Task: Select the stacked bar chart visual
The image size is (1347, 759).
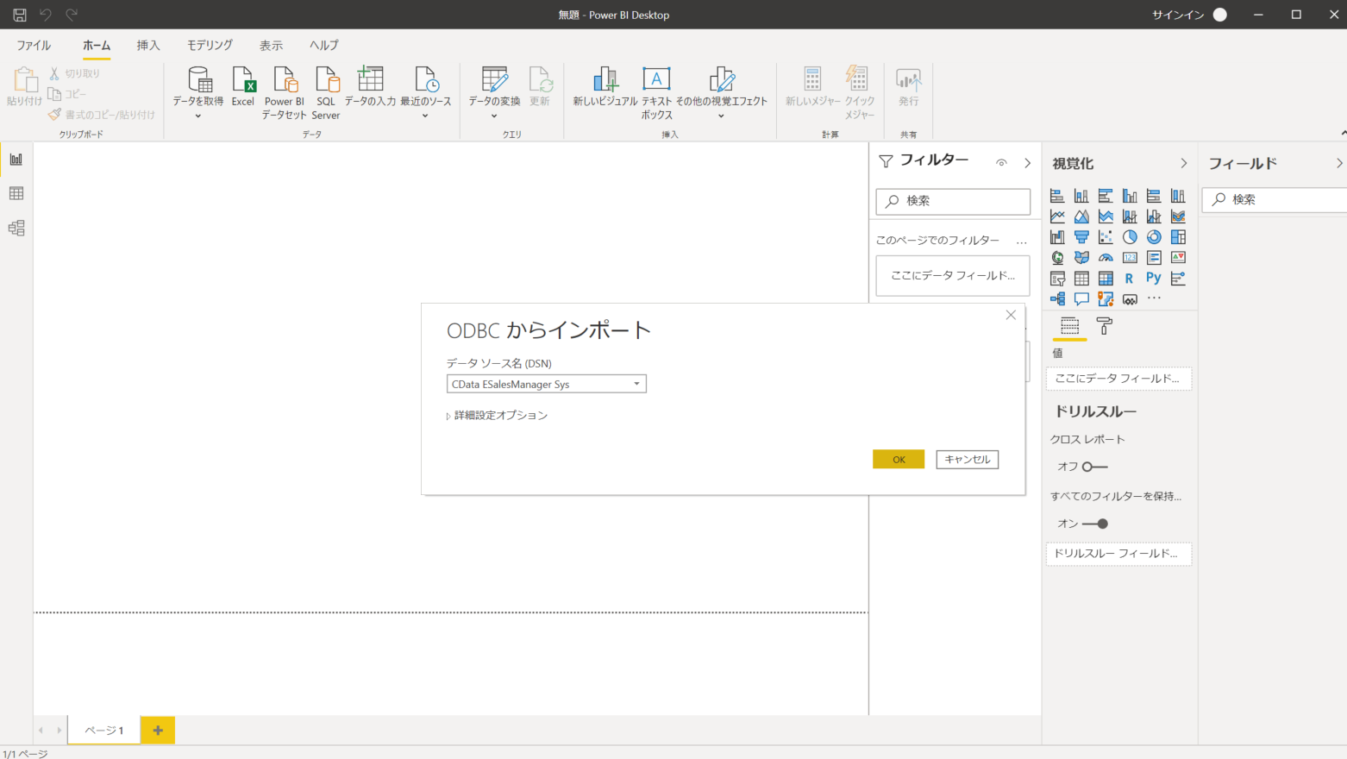Action: tap(1057, 196)
